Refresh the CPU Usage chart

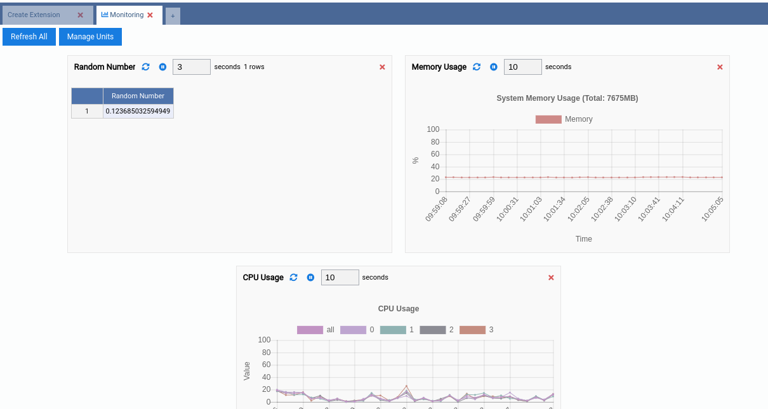click(x=293, y=277)
